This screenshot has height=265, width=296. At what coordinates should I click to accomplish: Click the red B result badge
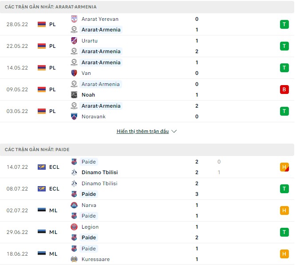click(284, 90)
